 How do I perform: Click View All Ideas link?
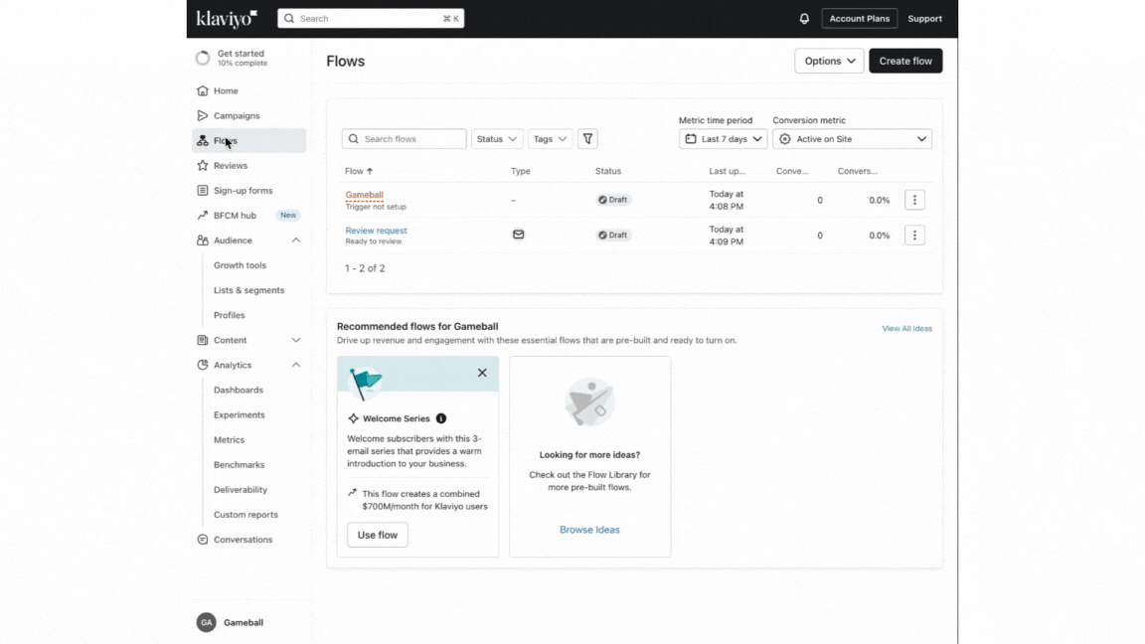click(x=906, y=329)
